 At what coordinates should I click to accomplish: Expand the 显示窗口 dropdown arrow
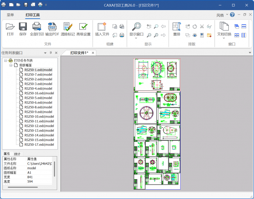(x=136, y=38)
